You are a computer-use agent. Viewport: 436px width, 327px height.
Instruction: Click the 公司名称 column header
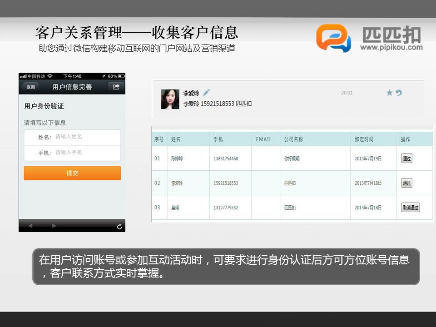(293, 139)
